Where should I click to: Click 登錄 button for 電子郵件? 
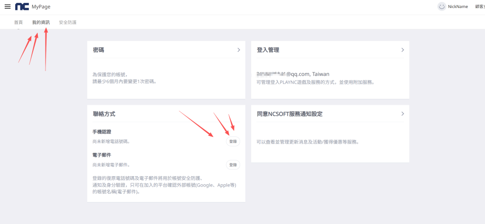tap(233, 165)
